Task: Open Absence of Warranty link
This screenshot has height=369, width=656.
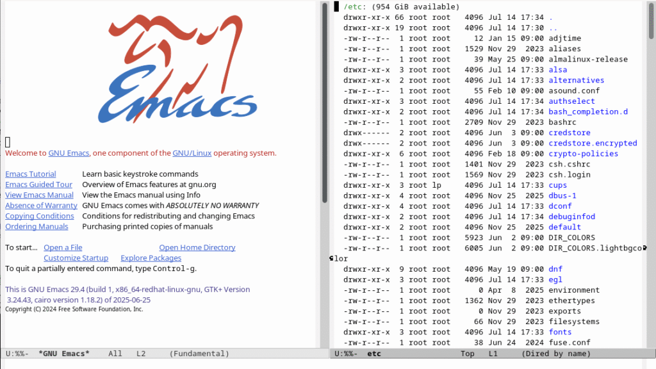Action: (41, 206)
